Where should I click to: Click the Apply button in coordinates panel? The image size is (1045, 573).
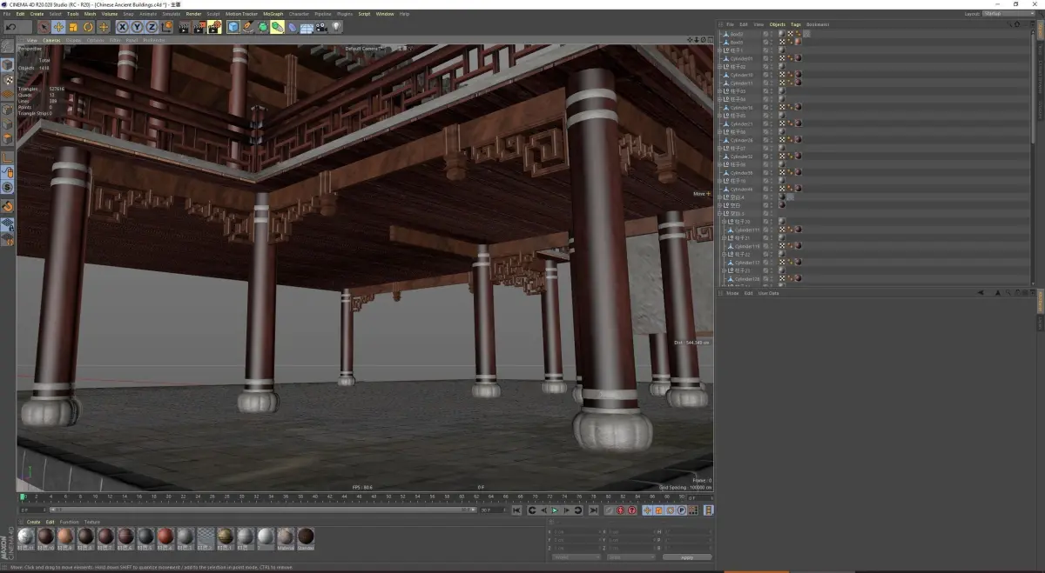tap(687, 557)
